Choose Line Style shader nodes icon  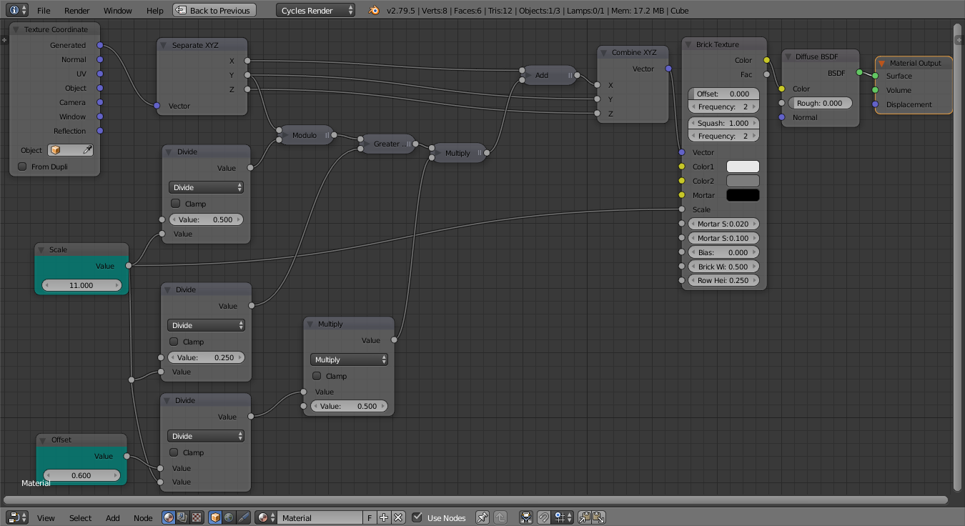click(243, 517)
